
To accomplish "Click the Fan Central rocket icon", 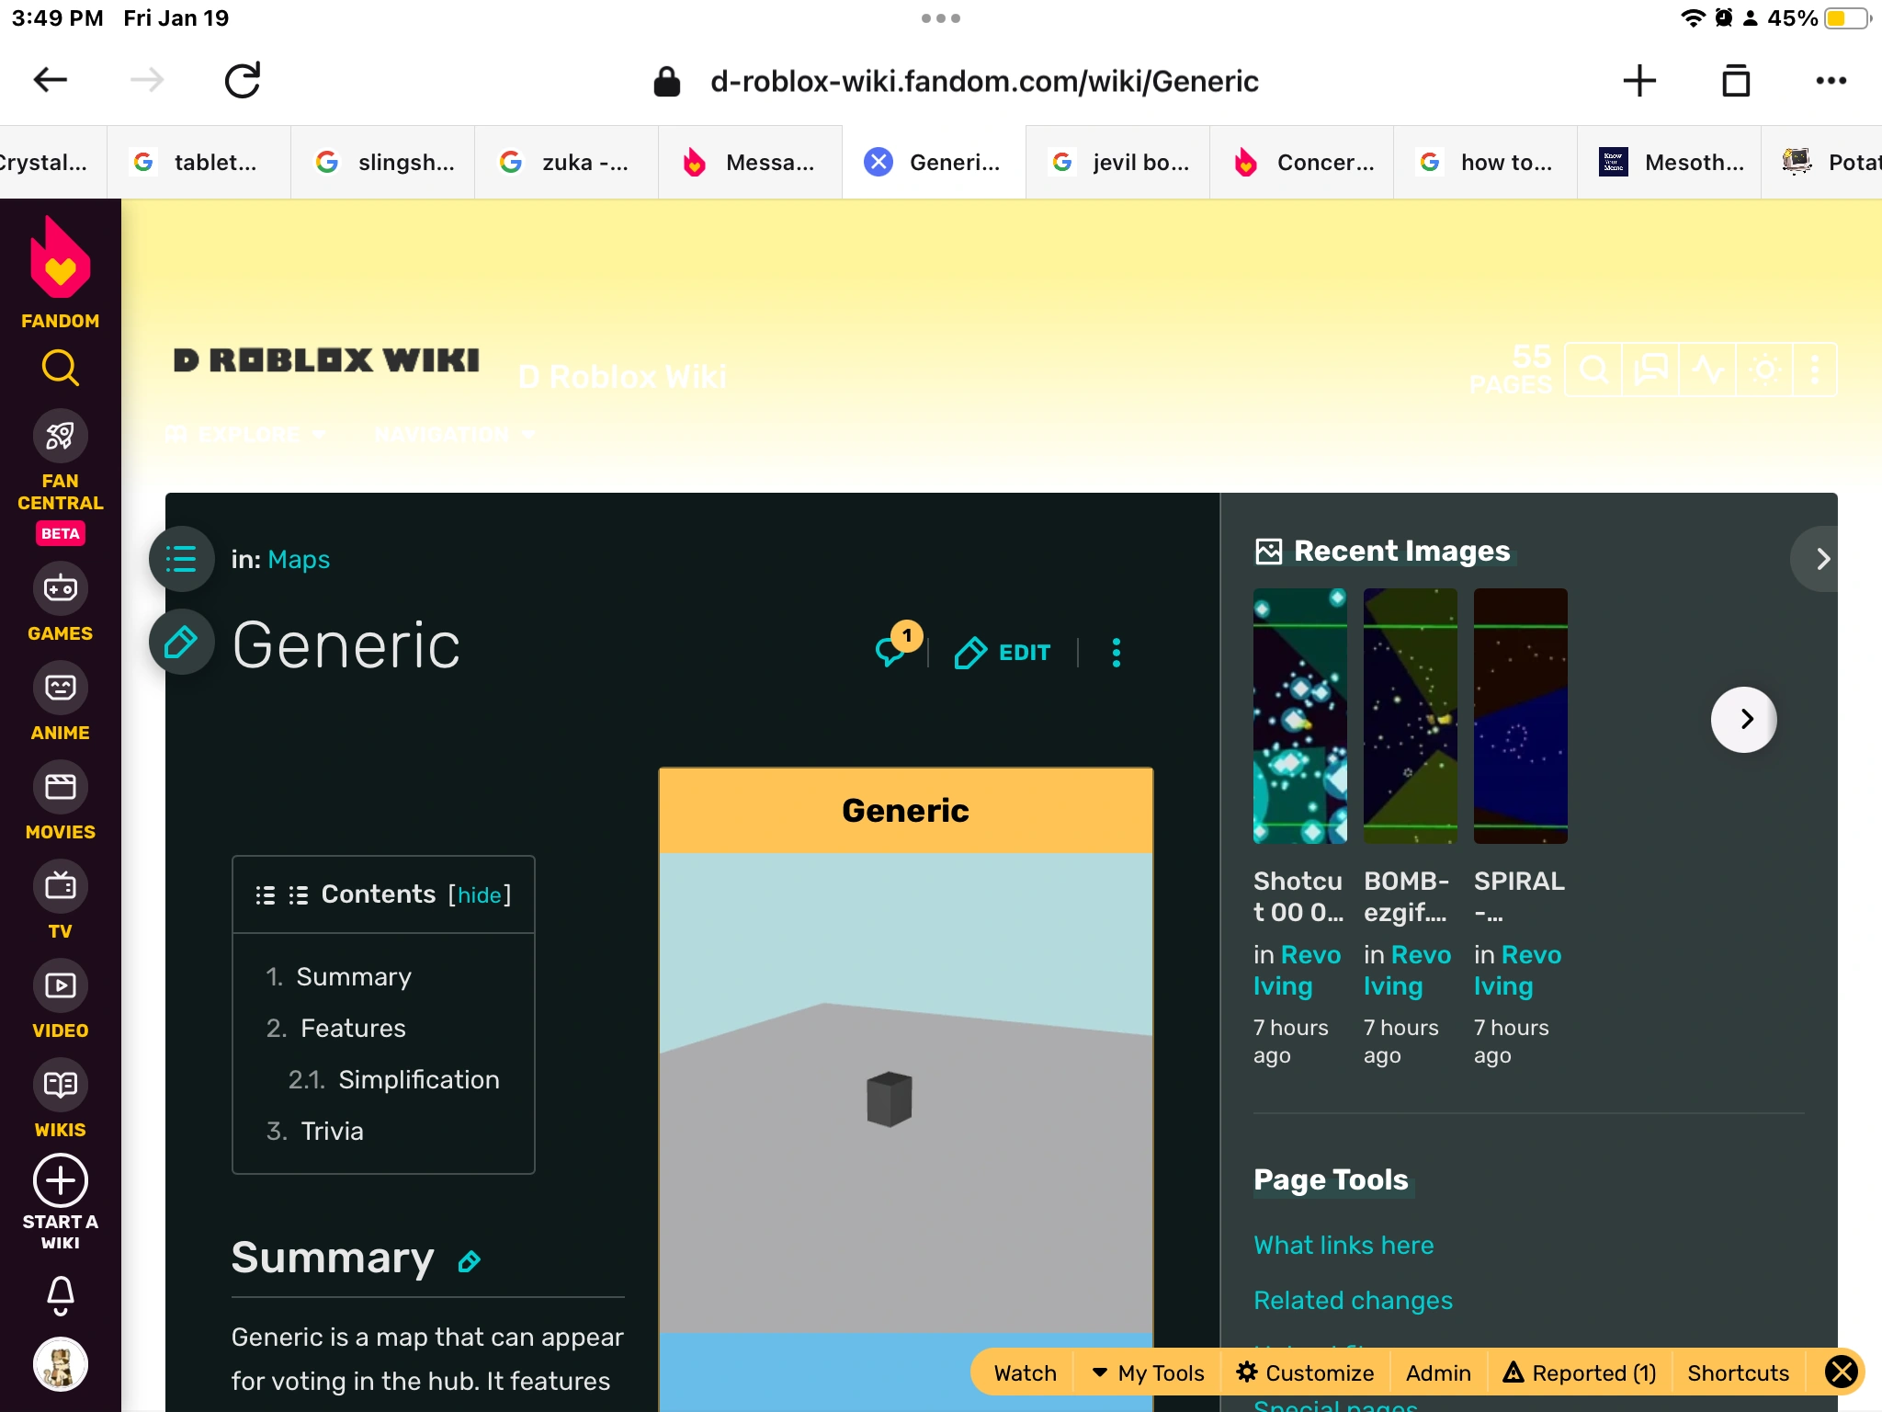I will (x=60, y=436).
